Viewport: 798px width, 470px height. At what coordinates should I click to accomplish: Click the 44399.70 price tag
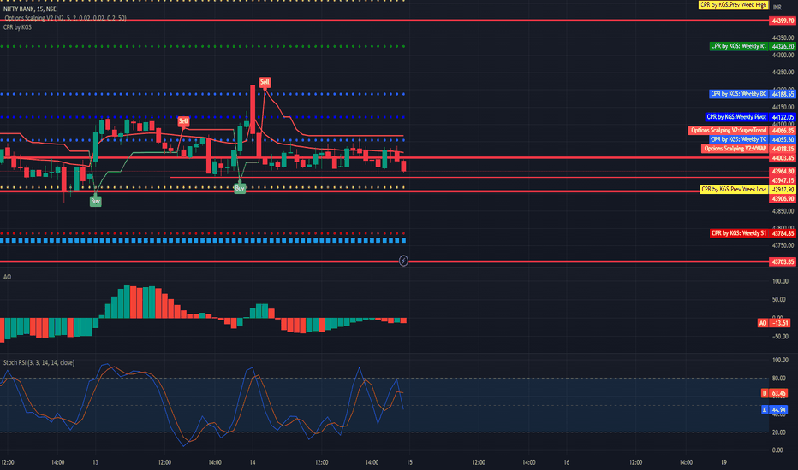click(x=783, y=21)
